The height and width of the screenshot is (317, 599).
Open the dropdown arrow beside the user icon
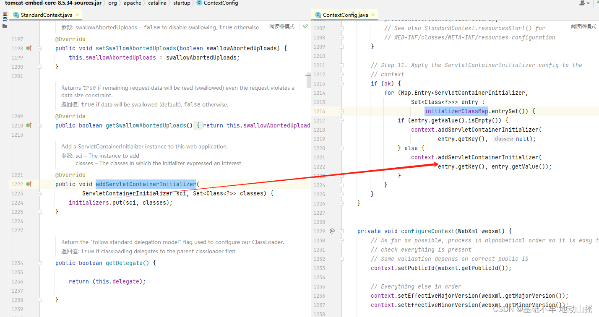[588, 3]
